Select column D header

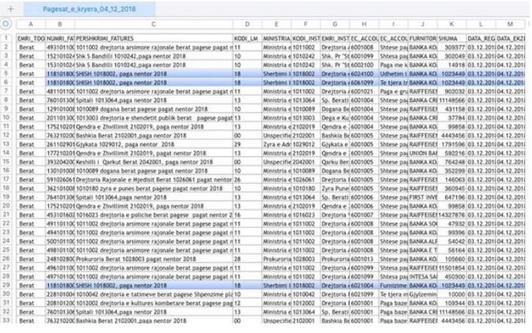click(247, 24)
